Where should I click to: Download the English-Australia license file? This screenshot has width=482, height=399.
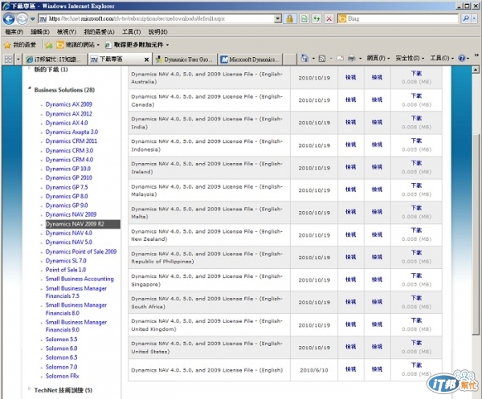click(416, 73)
